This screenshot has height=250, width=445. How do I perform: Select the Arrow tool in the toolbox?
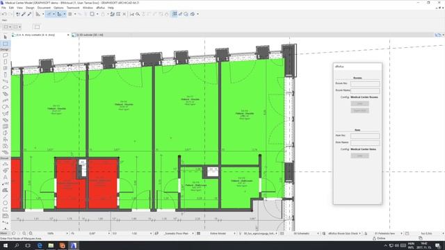(x=6, y=37)
